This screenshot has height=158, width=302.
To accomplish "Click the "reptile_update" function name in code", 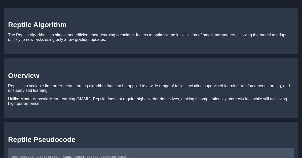I will click(34, 157).
